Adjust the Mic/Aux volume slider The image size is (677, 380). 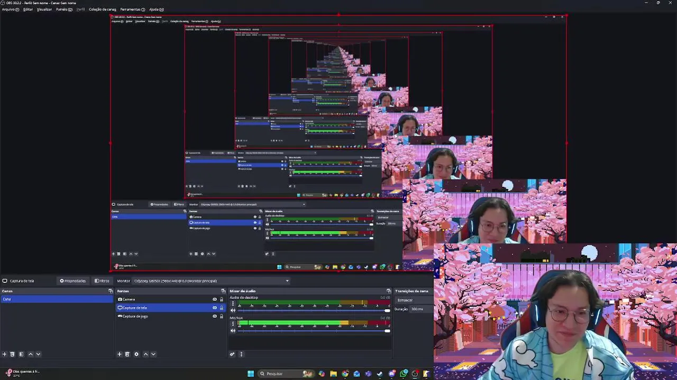pos(314,330)
